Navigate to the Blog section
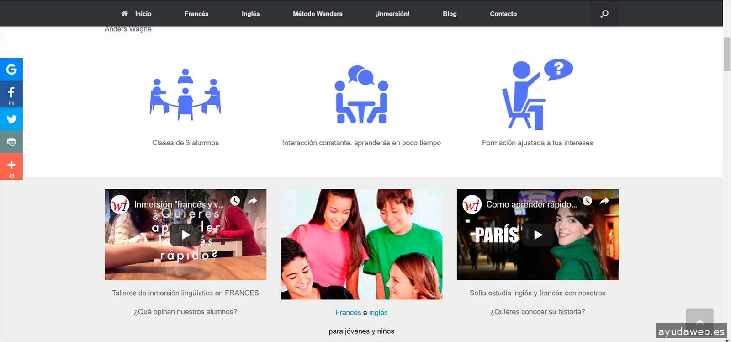 [x=450, y=14]
